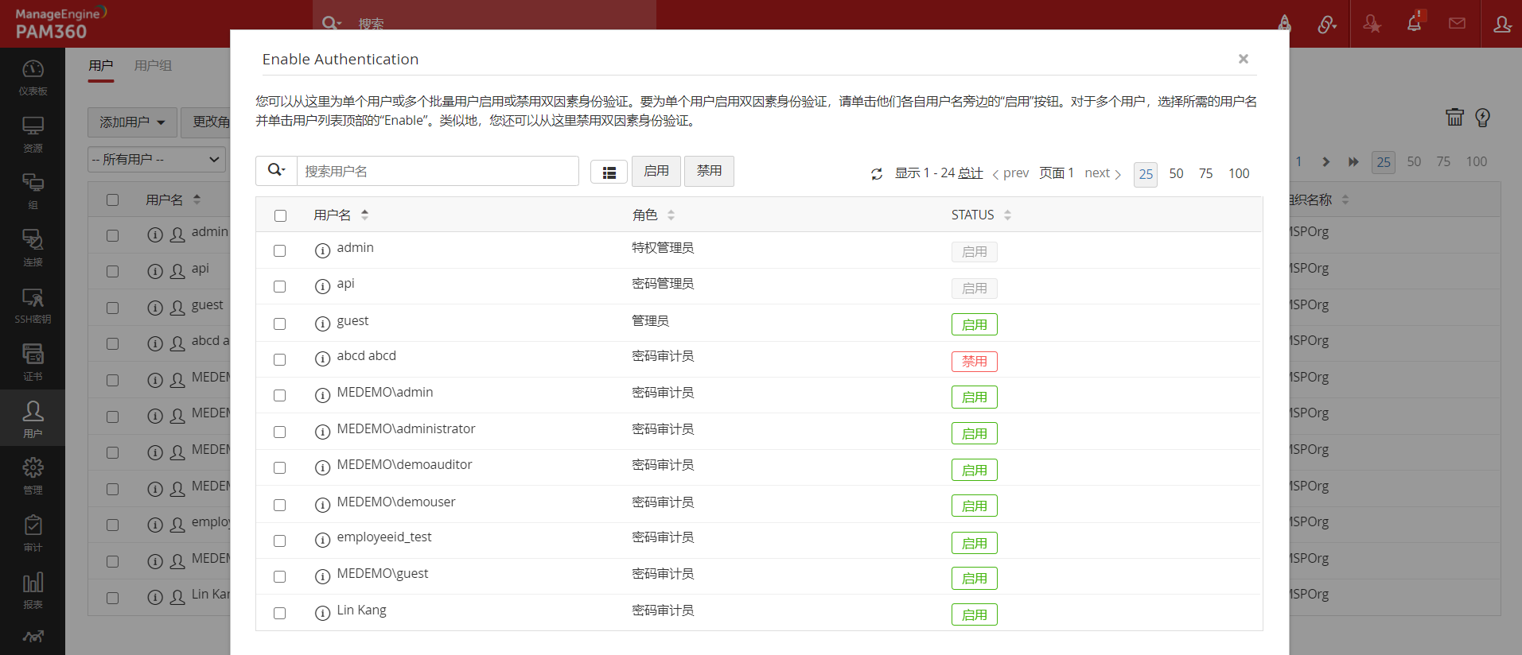1522x655 pixels.
Task: Click the info icon beside employeeid_test in dialog
Action: point(322,541)
